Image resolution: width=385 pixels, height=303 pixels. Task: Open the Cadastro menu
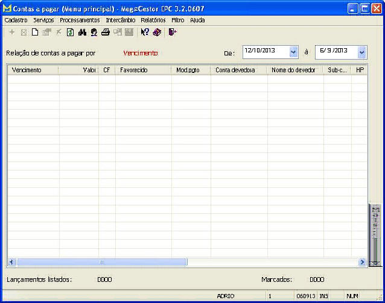pos(16,20)
